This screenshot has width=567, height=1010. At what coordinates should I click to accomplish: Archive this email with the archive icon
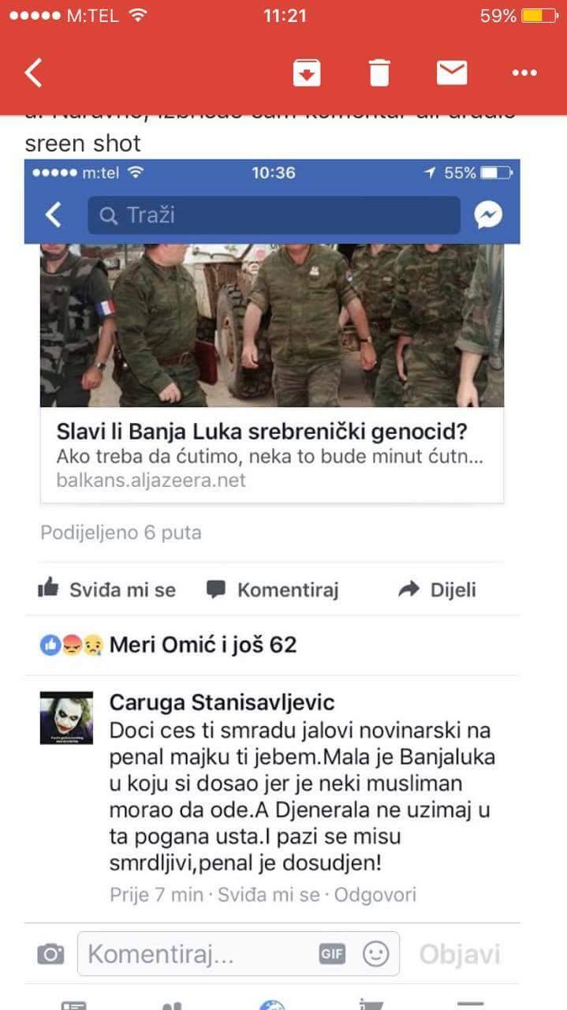point(307,73)
